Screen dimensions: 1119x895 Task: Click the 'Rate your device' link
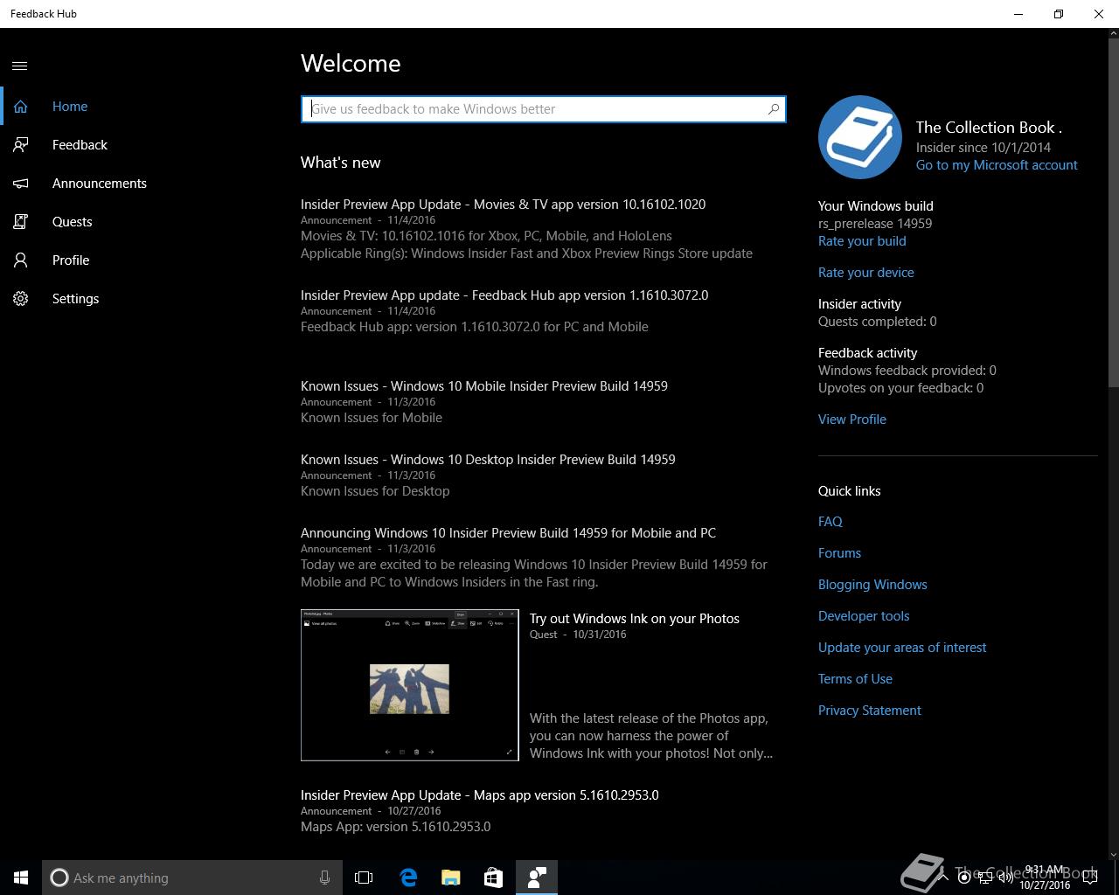pyautogui.click(x=865, y=273)
